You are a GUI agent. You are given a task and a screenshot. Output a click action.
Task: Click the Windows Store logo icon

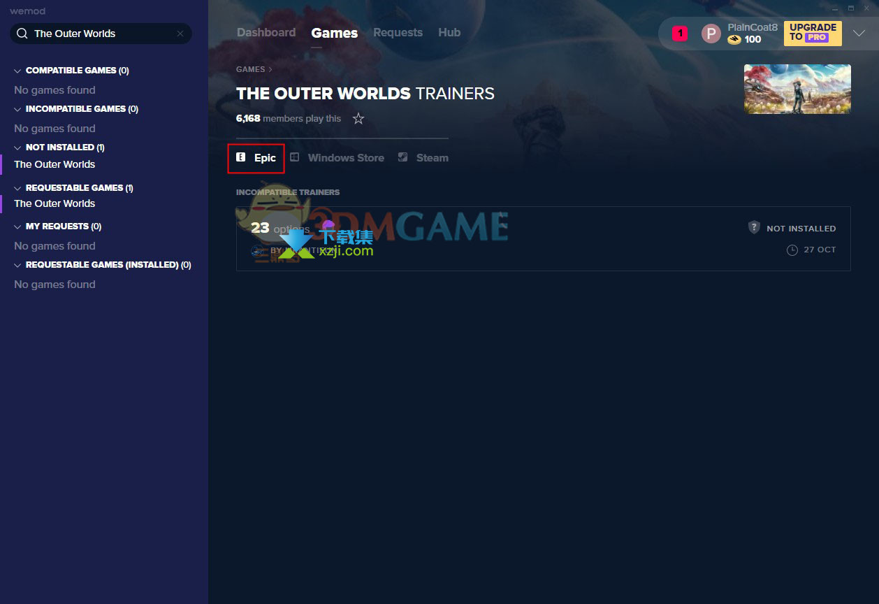(295, 157)
